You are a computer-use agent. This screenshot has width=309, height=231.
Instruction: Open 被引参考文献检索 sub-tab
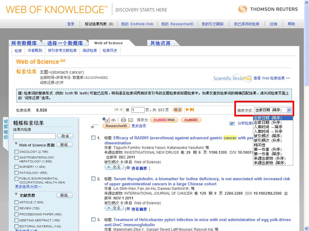point(62,50)
